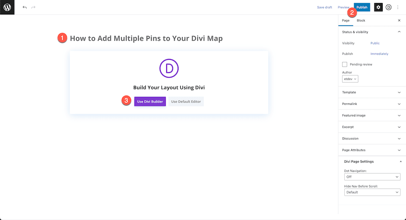This screenshot has width=406, height=220.
Task: Click the redo arrow icon
Action: click(33, 8)
